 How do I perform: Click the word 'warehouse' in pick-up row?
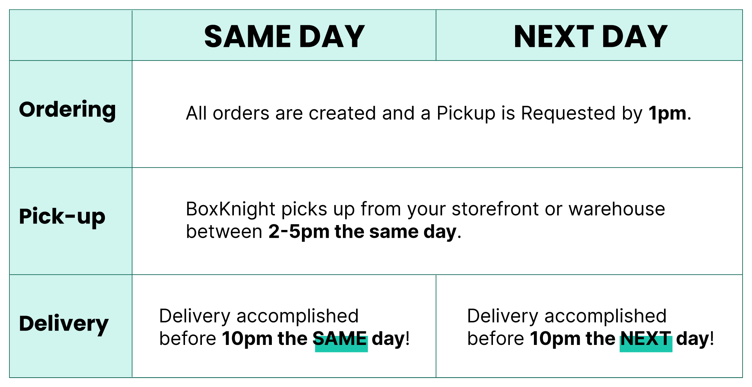(617, 209)
